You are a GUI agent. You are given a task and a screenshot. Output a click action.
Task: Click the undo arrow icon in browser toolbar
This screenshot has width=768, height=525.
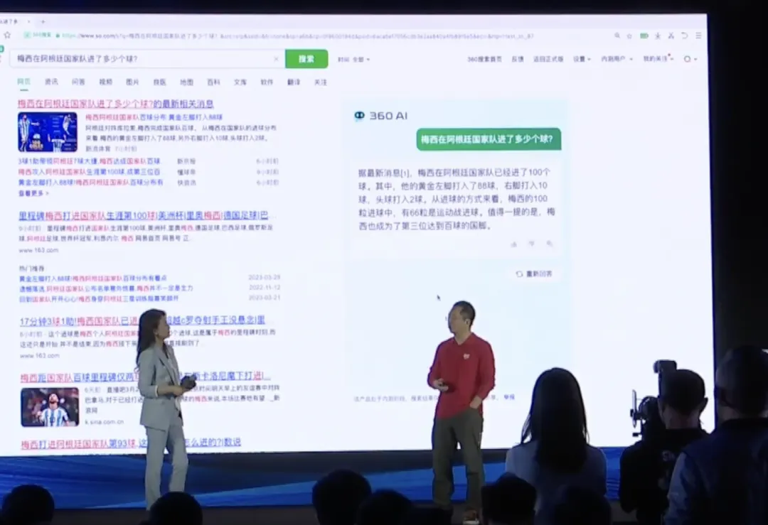(685, 36)
